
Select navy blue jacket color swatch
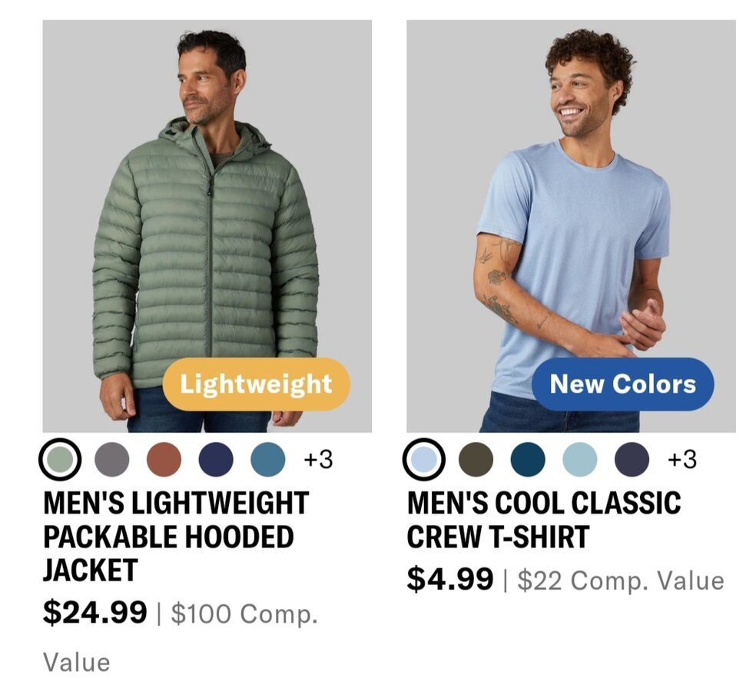pos(216,459)
